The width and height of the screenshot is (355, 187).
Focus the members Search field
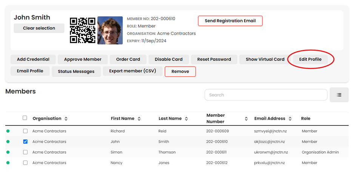266,95
